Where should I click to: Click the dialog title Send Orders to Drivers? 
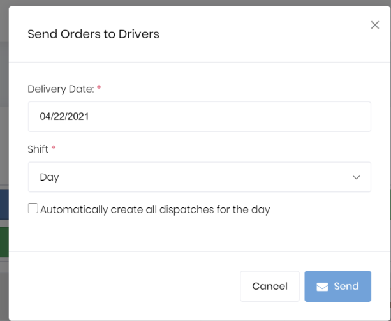coord(93,34)
